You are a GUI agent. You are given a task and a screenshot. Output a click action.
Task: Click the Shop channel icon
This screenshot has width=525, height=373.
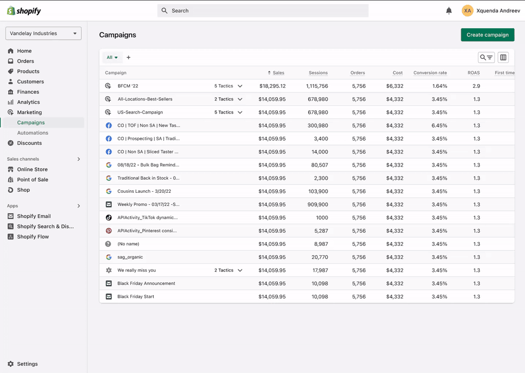[10, 190]
